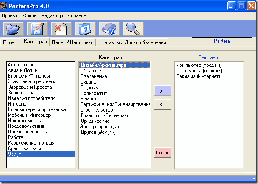Select Охрана subcategory
The height and width of the screenshot is (184, 258).
pos(115,82)
